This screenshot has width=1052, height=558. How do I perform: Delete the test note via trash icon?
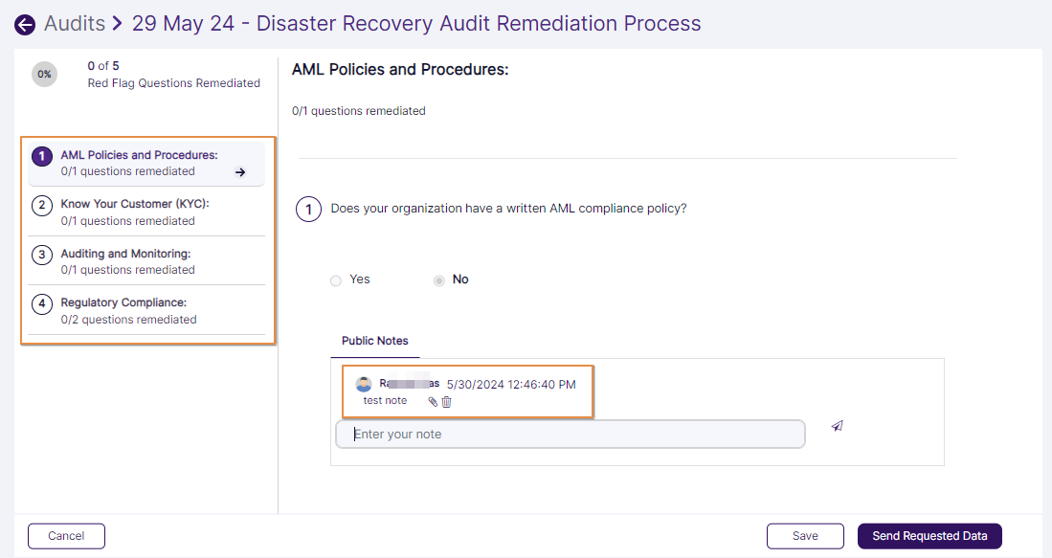tap(446, 402)
